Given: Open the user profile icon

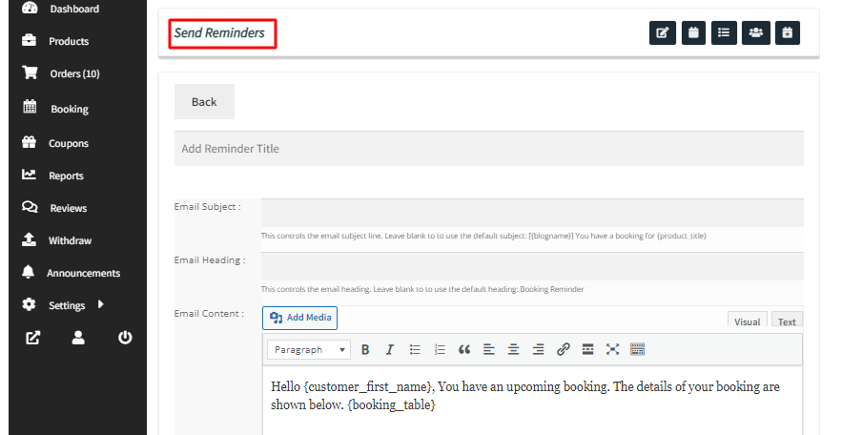Looking at the screenshot, I should coord(78,338).
